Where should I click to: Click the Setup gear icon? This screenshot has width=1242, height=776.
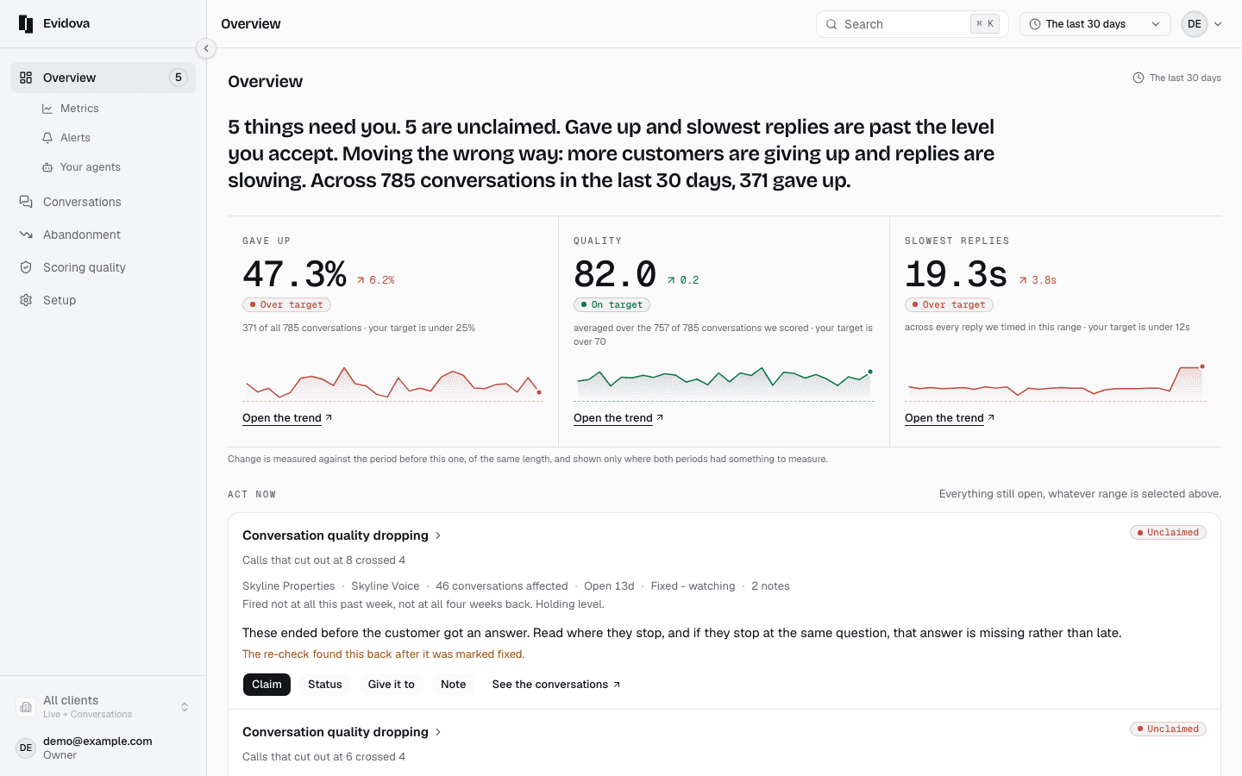click(x=26, y=300)
